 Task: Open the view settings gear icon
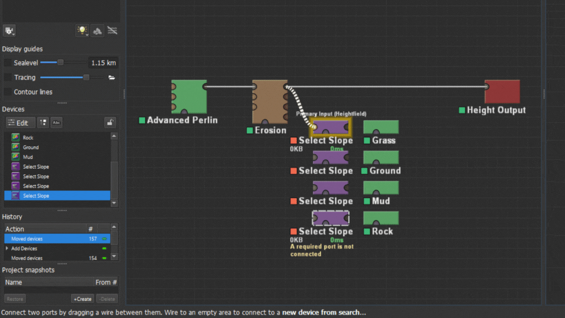pyautogui.click(x=9, y=31)
